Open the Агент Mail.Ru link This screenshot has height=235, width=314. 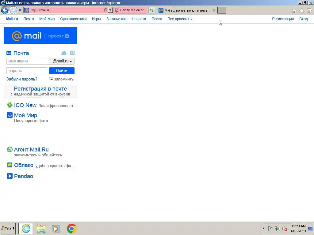(x=31, y=149)
